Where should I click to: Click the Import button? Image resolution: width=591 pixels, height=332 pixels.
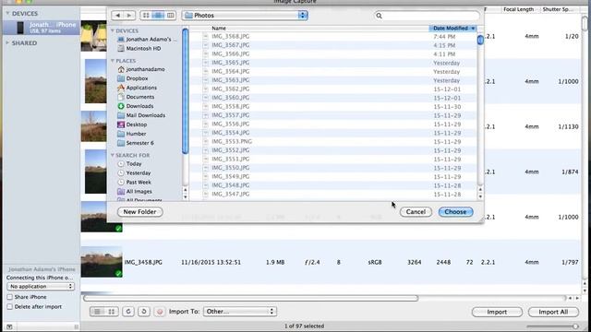[x=497, y=312]
